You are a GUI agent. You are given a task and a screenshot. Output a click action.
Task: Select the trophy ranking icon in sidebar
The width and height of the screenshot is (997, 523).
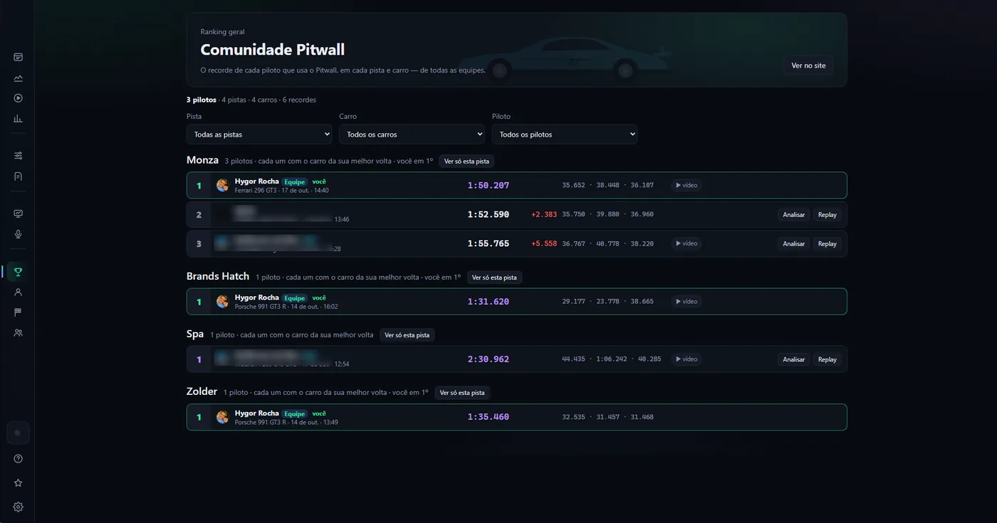pos(18,271)
